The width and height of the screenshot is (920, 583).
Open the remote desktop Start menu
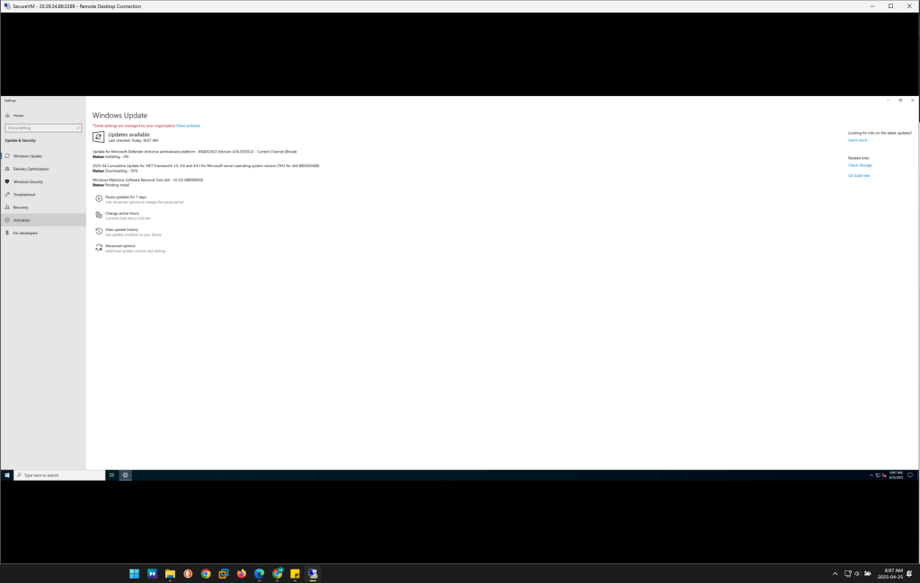7,475
